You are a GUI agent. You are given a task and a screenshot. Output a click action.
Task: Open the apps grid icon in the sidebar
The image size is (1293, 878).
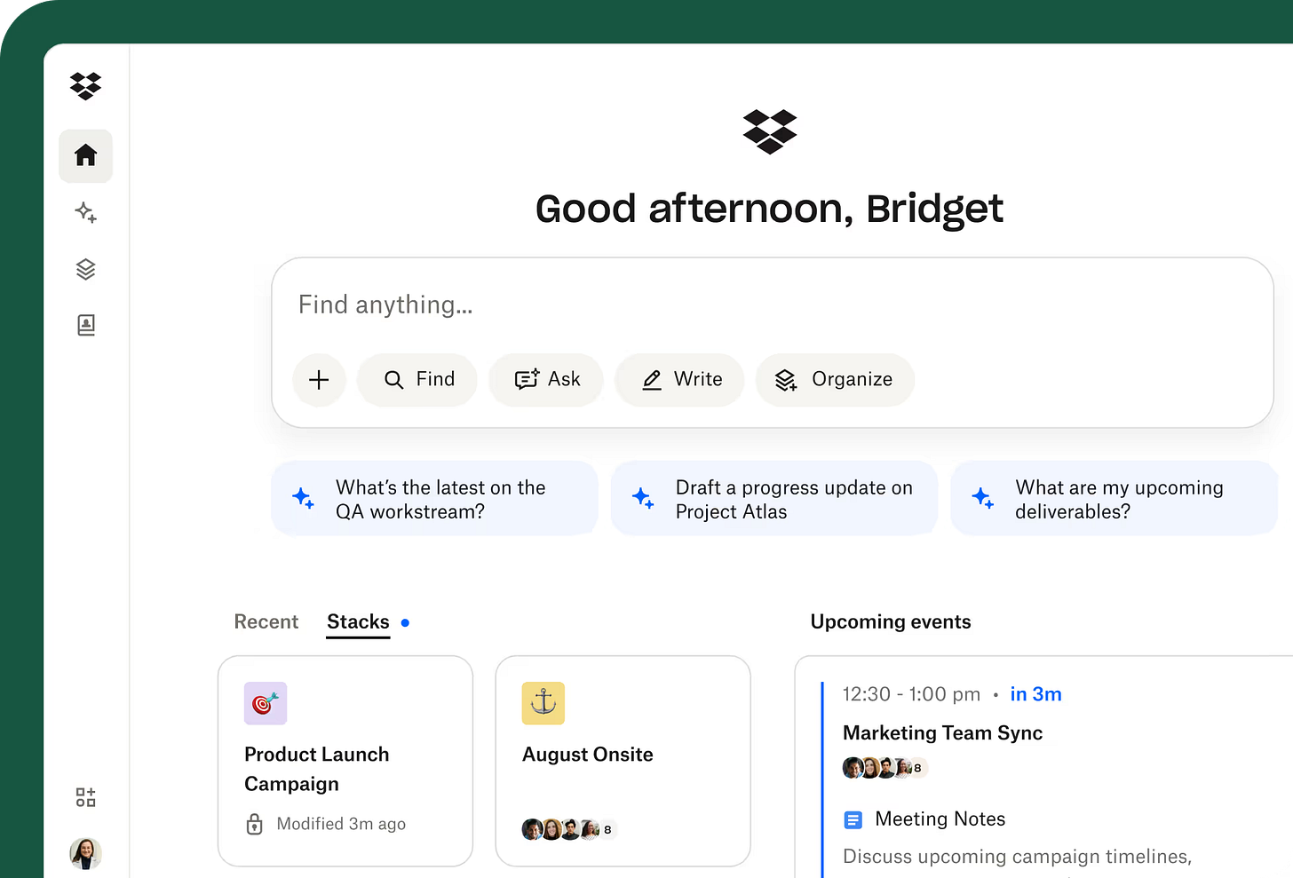tap(85, 797)
